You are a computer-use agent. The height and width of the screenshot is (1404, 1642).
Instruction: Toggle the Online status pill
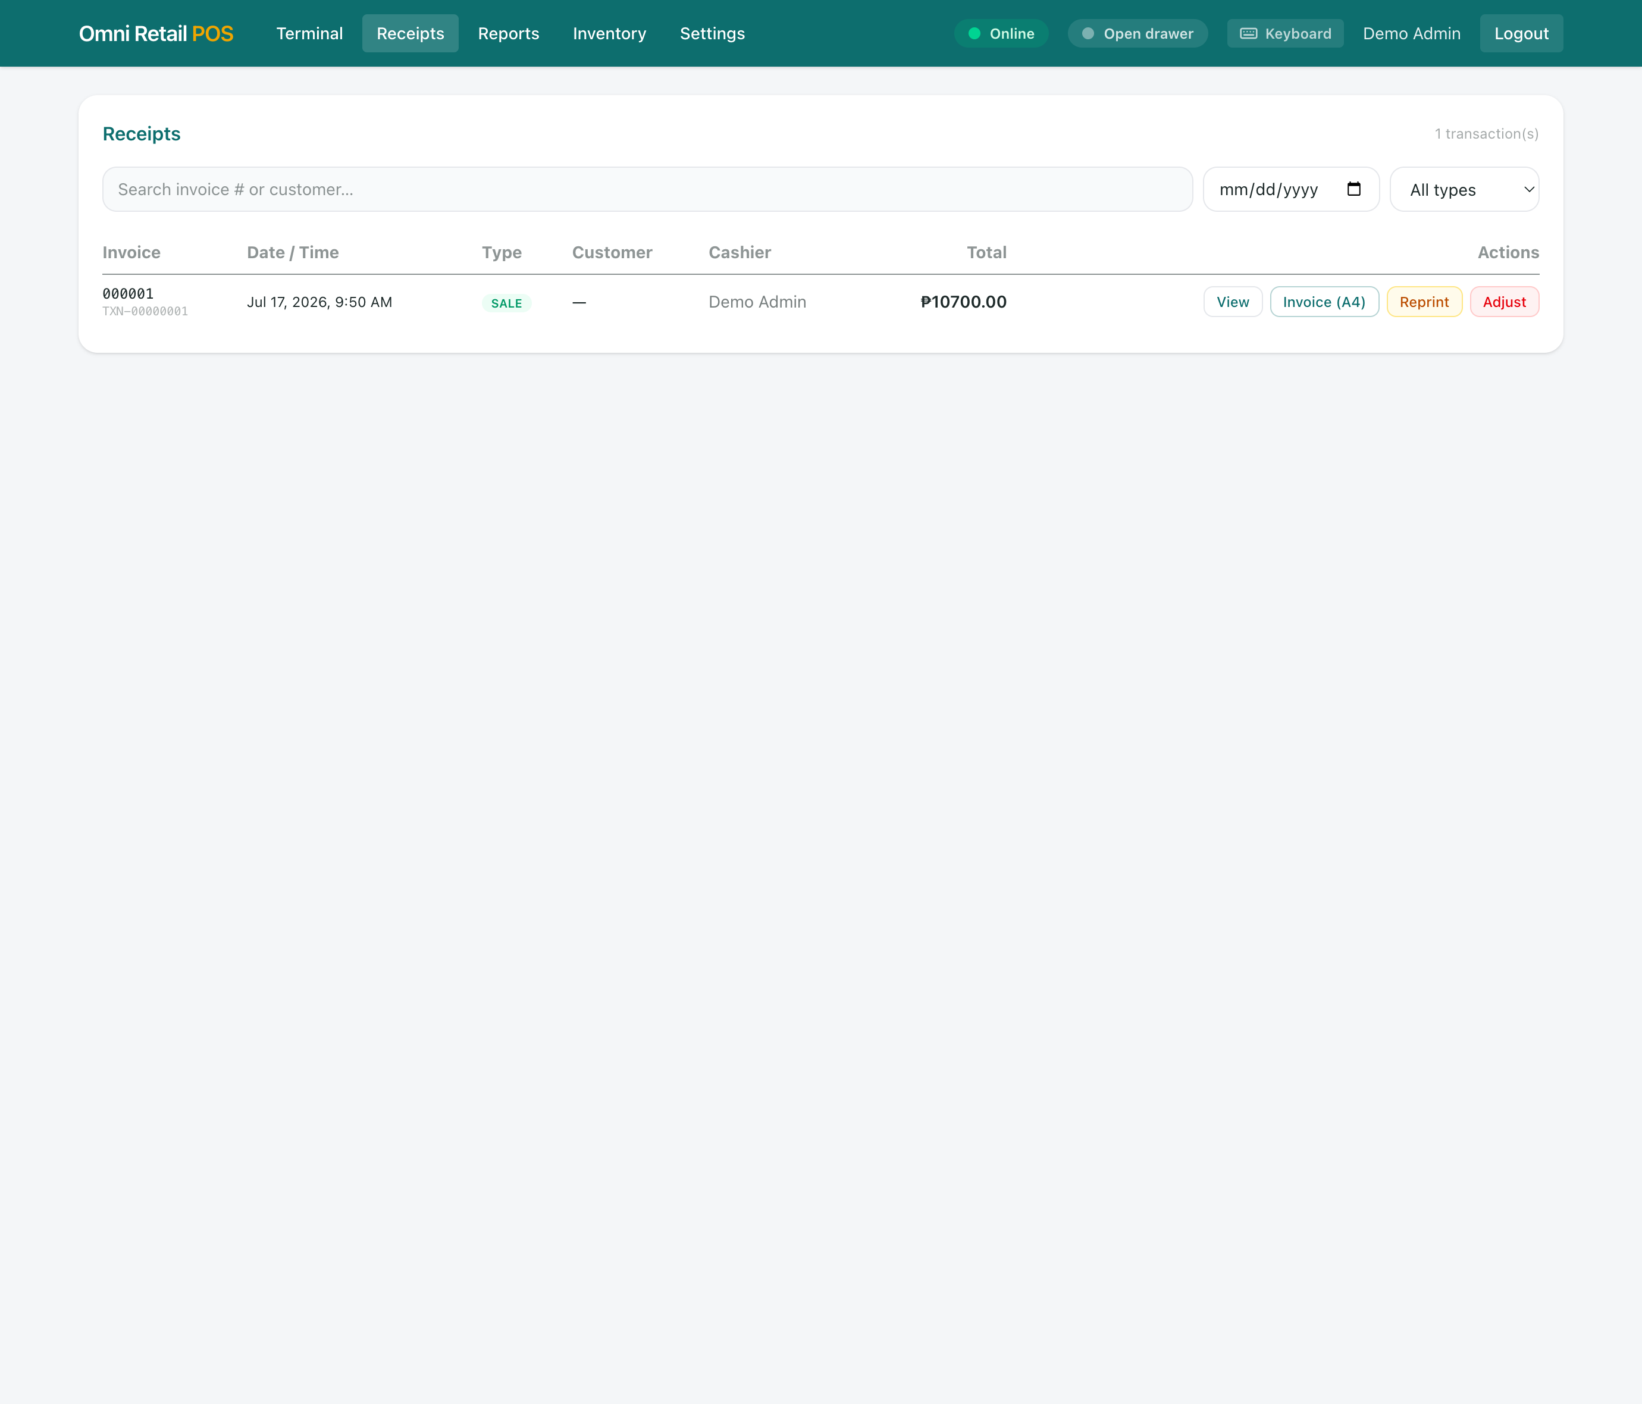click(1001, 33)
